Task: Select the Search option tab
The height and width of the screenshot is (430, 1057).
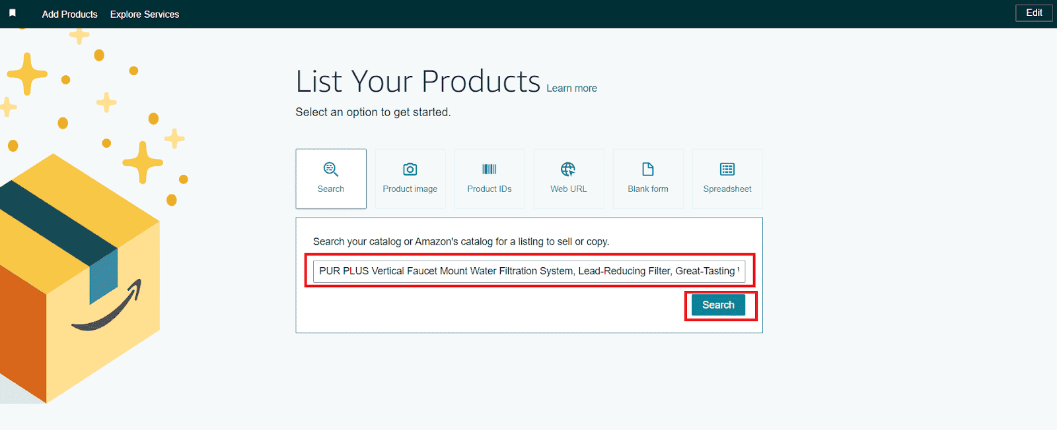Action: click(331, 179)
